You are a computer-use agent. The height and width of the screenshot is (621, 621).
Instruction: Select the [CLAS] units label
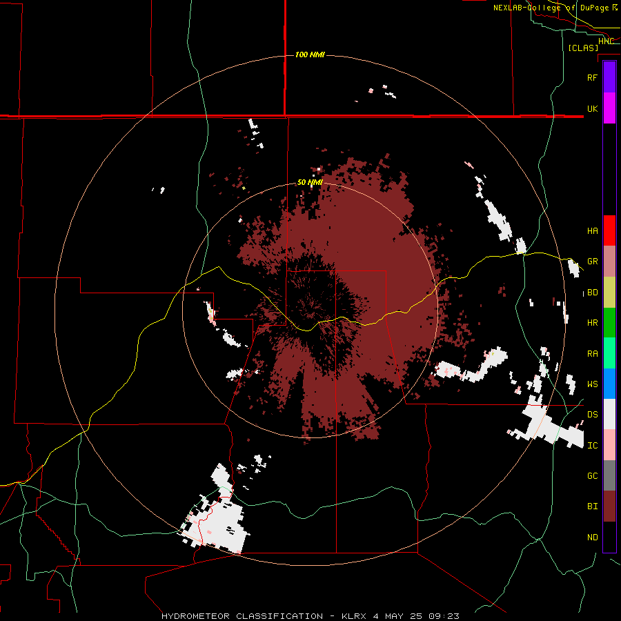583,48
